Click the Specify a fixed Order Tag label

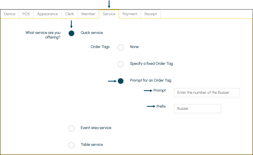point(151,64)
